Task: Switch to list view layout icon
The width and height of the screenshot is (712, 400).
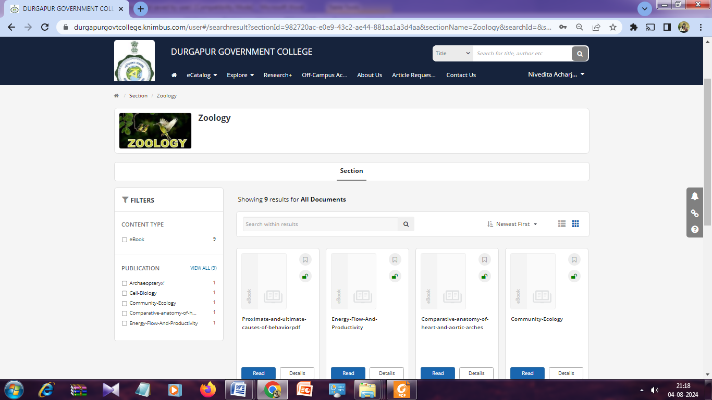Action: 561,224
